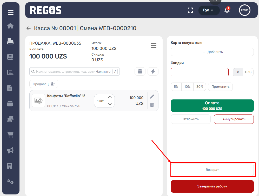259x196 pixels.
Task: Open the sale hamburger menu
Action: tap(154, 46)
